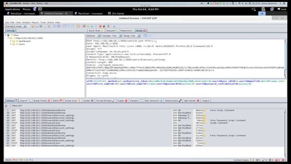Collapse the http://192.168.56.1:3000 tree node
The height and width of the screenshot is (164, 291).
[8, 38]
